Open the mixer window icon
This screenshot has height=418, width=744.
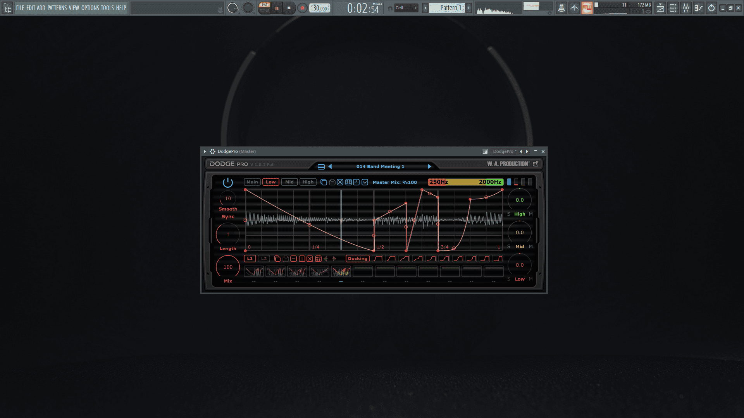686,8
